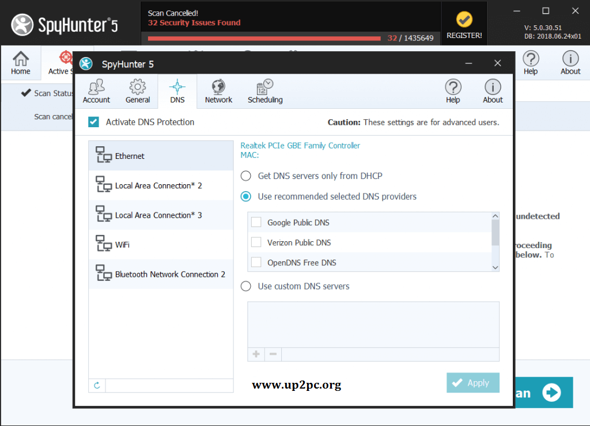
Task: Click the version text V: 5.0.30.51
Action: click(543, 28)
